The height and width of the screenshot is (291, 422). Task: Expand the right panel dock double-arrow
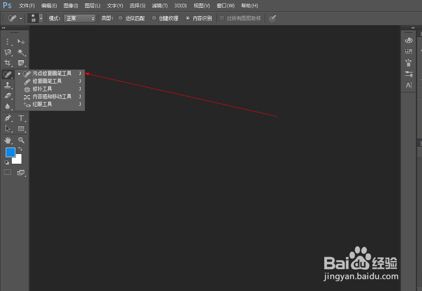(x=413, y=28)
